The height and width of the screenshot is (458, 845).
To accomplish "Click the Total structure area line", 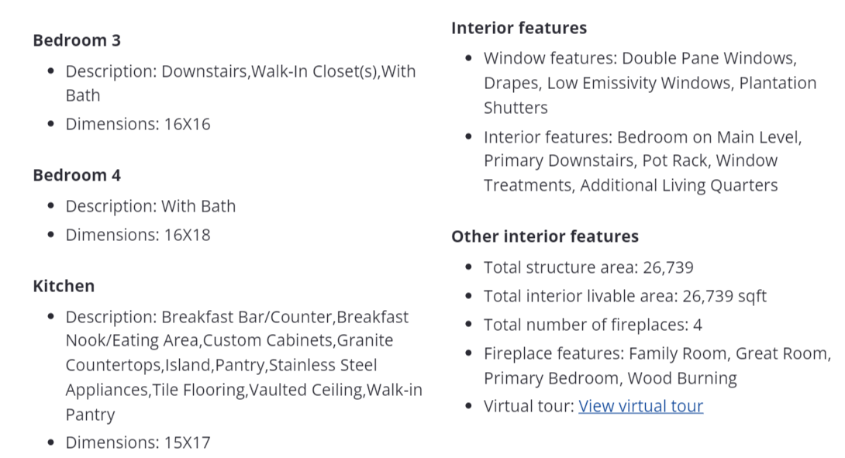I will 588,267.
